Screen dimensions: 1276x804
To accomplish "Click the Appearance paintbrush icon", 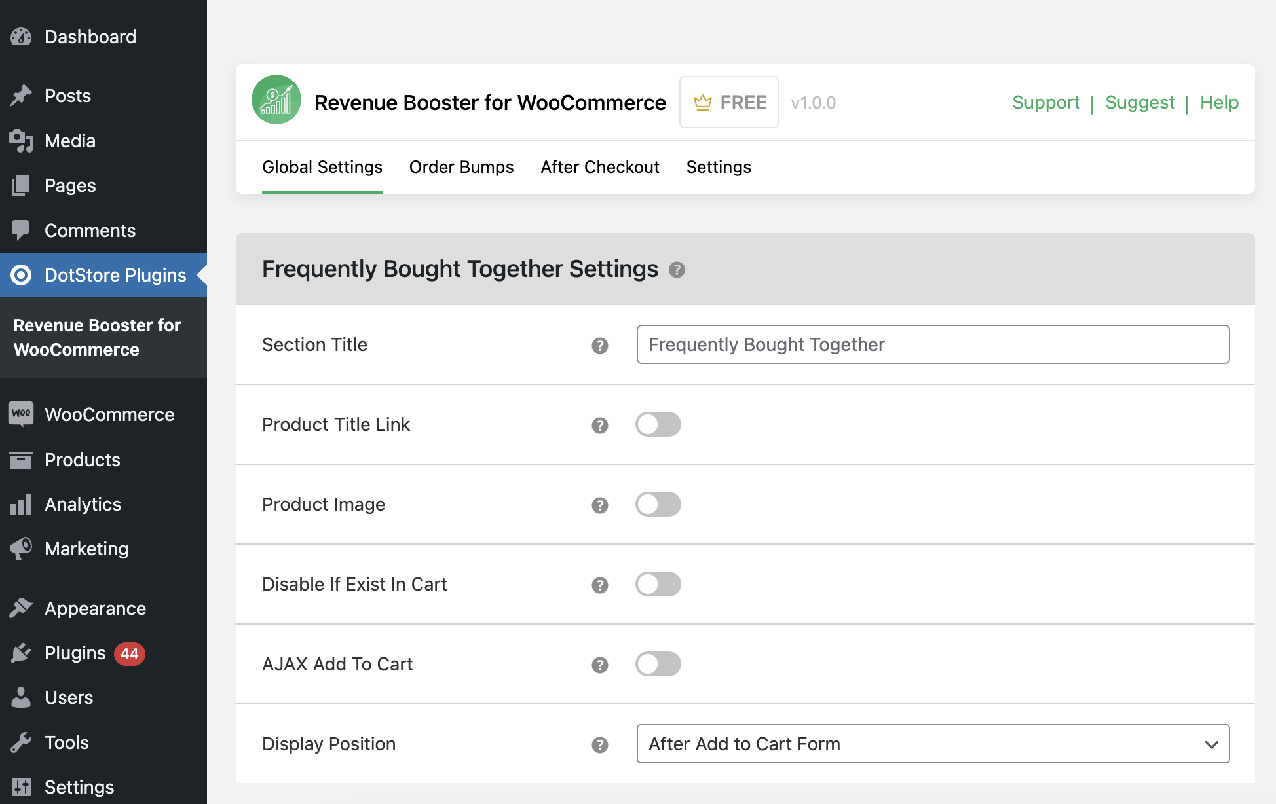I will [21, 608].
